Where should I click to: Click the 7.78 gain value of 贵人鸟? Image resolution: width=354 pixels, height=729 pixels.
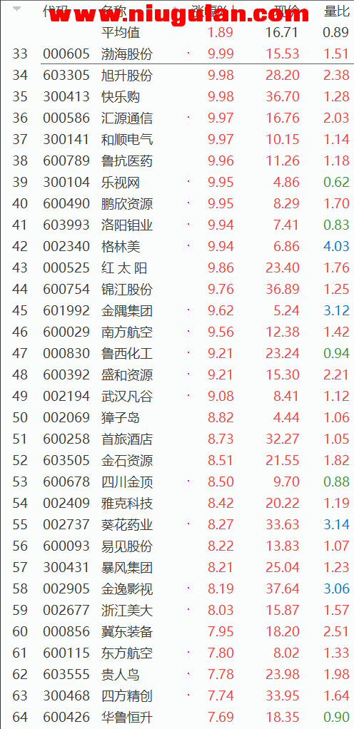click(221, 674)
